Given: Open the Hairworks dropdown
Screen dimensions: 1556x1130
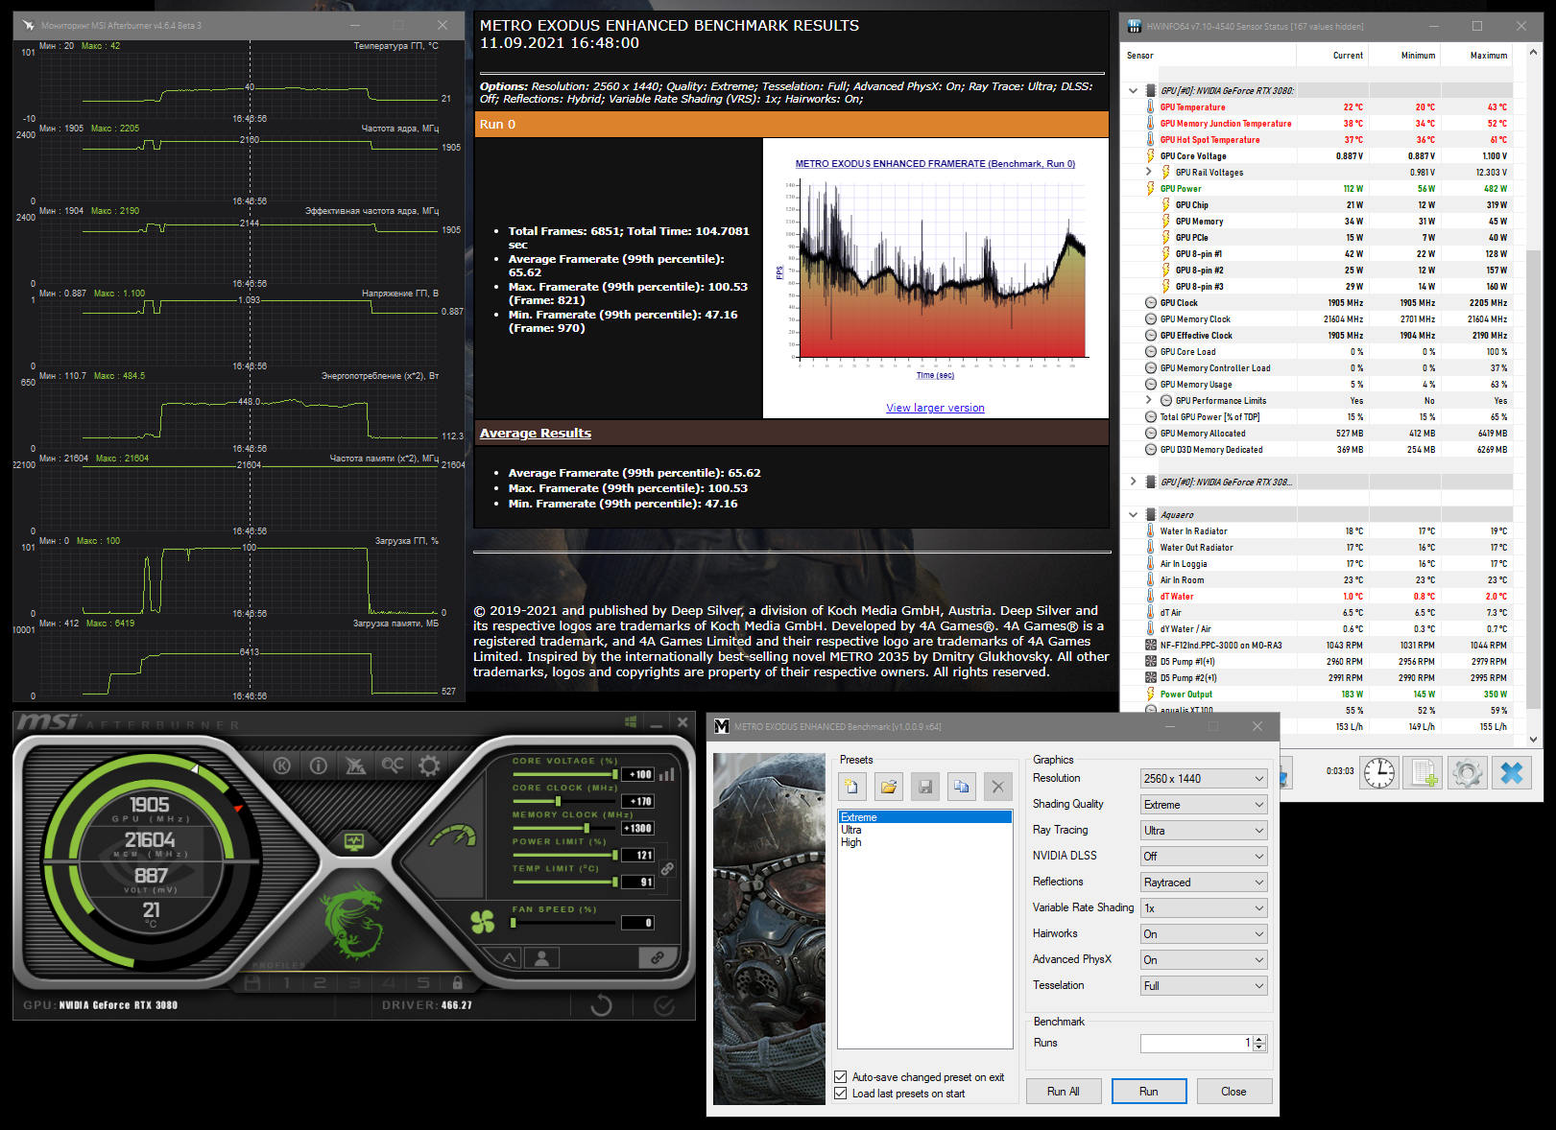Looking at the screenshot, I should pyautogui.click(x=1205, y=933).
